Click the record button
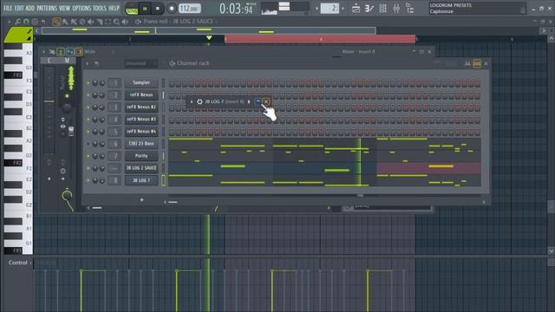This screenshot has height=312, width=555. point(172,9)
